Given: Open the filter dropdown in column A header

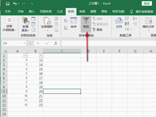Looking at the screenshot, I should pyautogui.click(x=25, y=56).
